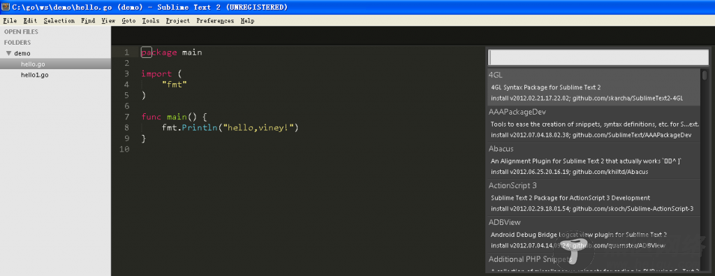Viewport: 715px width, 276px height.
Task: Click the Println call on line 8
Action: tap(199, 128)
